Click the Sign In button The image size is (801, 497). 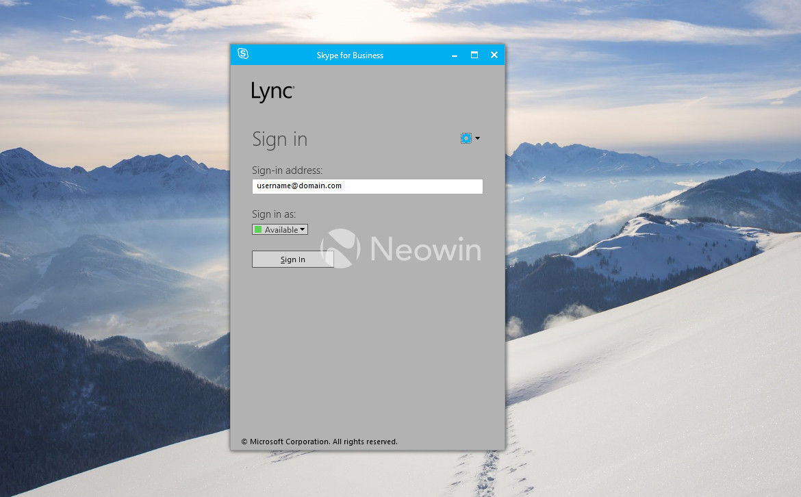[x=293, y=259]
